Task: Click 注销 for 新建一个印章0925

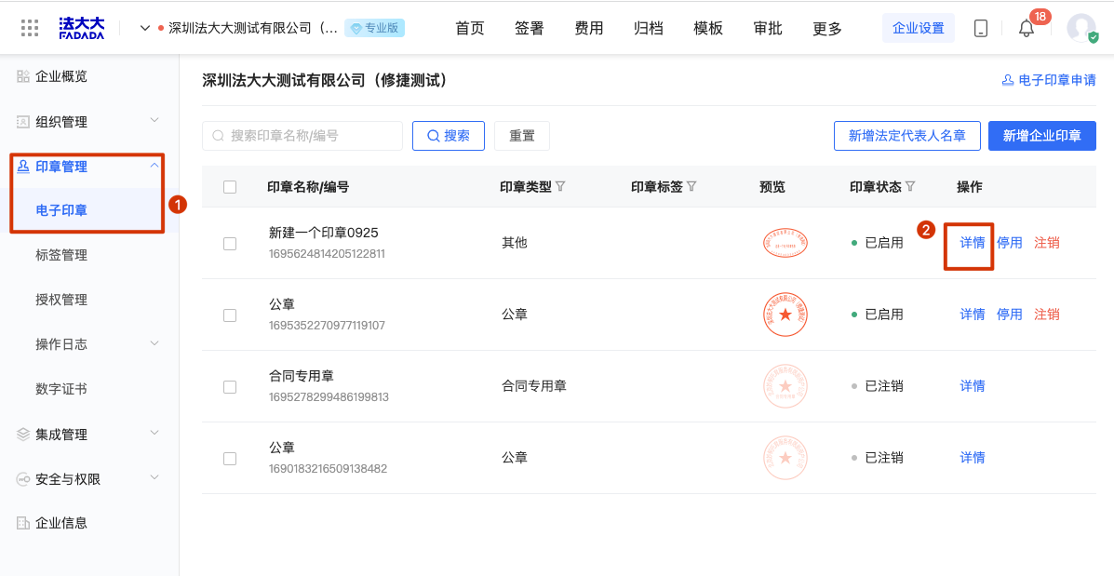Action: [1046, 243]
